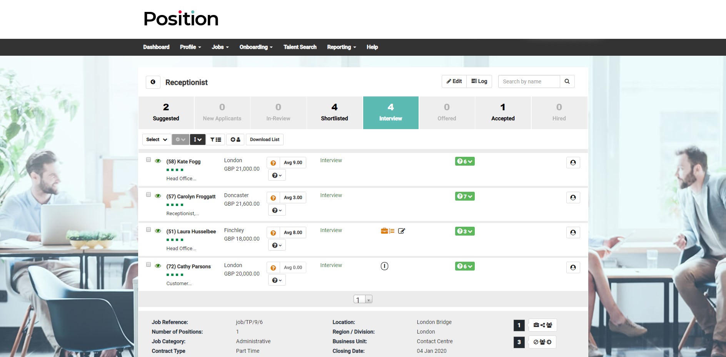Switch to the Shortlisted stage tab
The image size is (726, 357).
point(334,113)
